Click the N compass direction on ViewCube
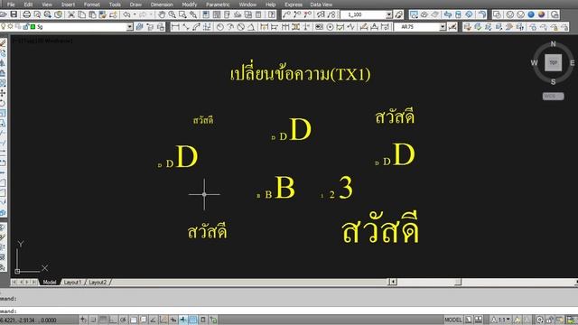 pyautogui.click(x=554, y=44)
